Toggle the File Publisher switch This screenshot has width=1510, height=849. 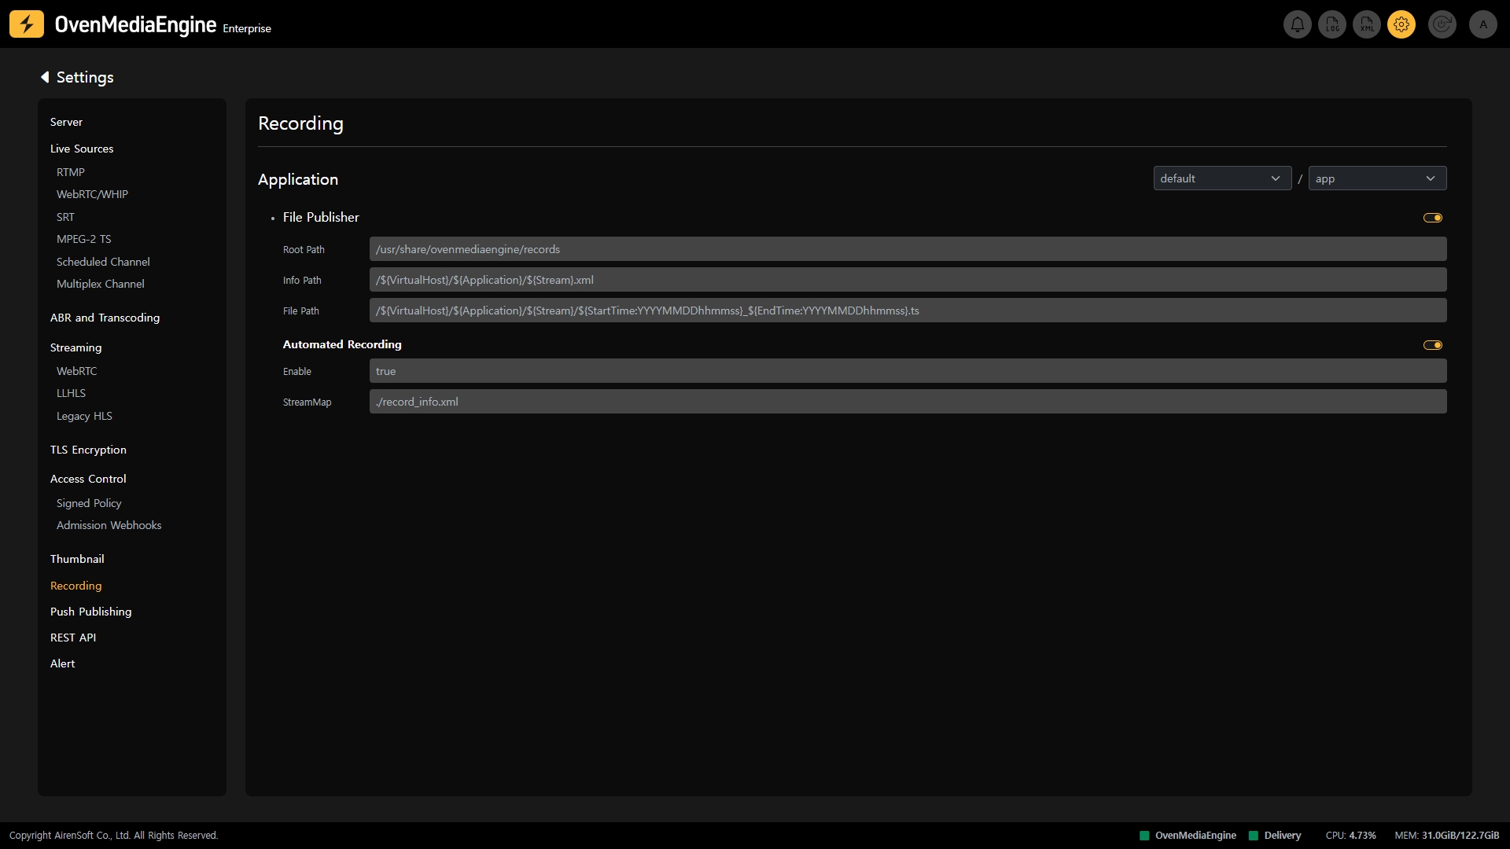click(x=1432, y=218)
